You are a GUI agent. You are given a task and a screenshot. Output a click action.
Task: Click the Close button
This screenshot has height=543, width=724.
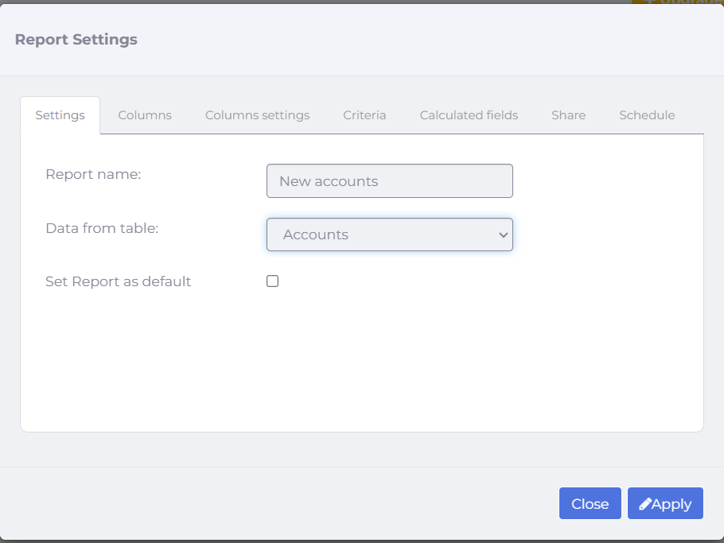click(590, 503)
